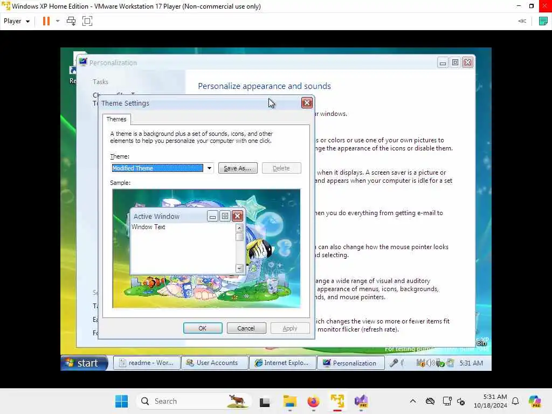The image size is (552, 414).
Task: Click the Modified Theme combo box field
Action: click(x=157, y=168)
